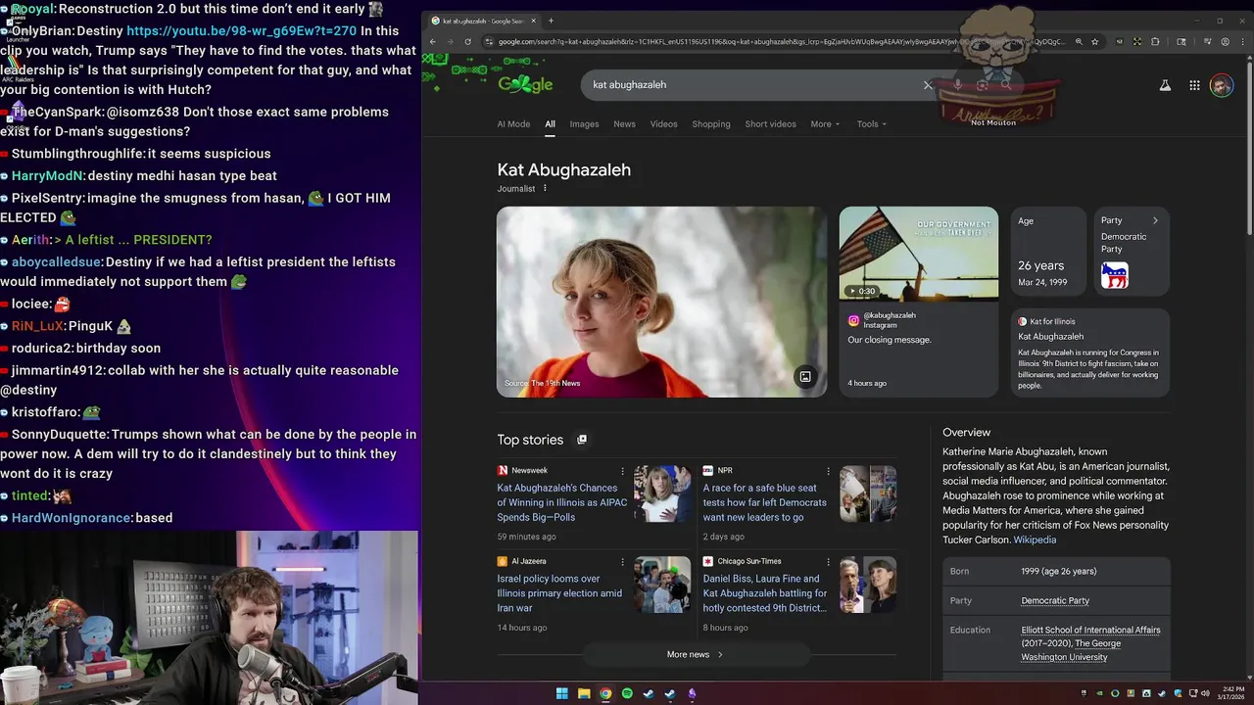Expand the Tools dropdown
Image resolution: width=1254 pixels, height=705 pixels.
(x=871, y=124)
